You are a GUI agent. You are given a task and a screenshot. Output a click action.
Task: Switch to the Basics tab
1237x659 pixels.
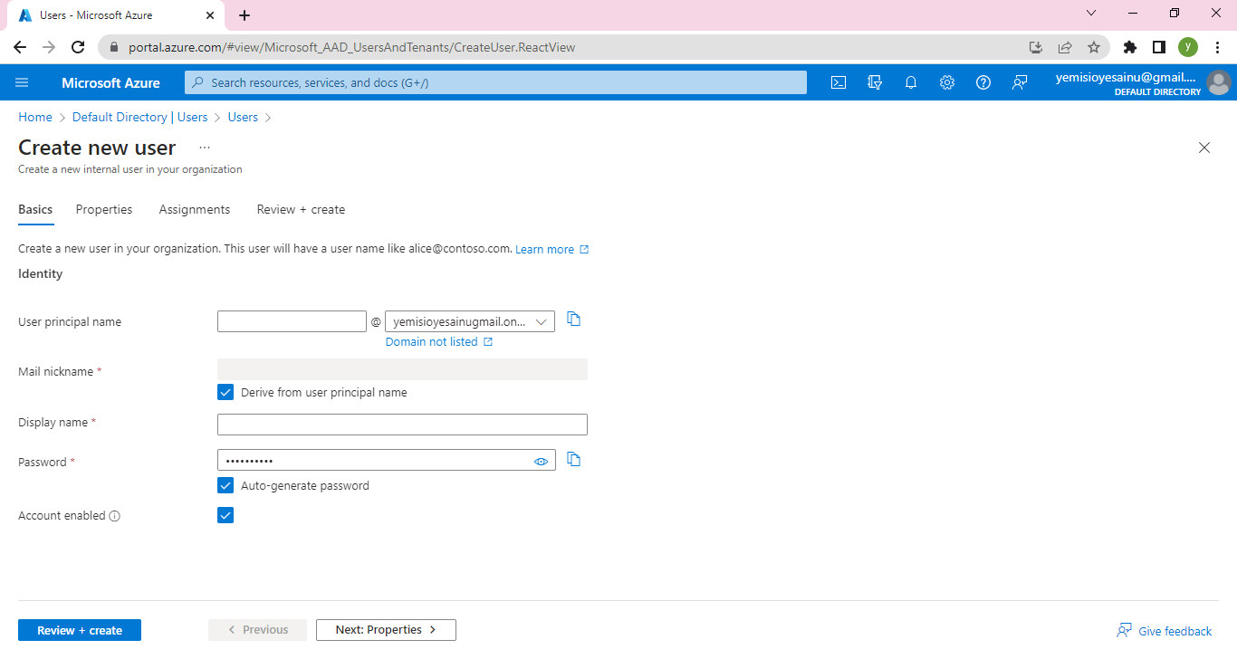point(35,209)
